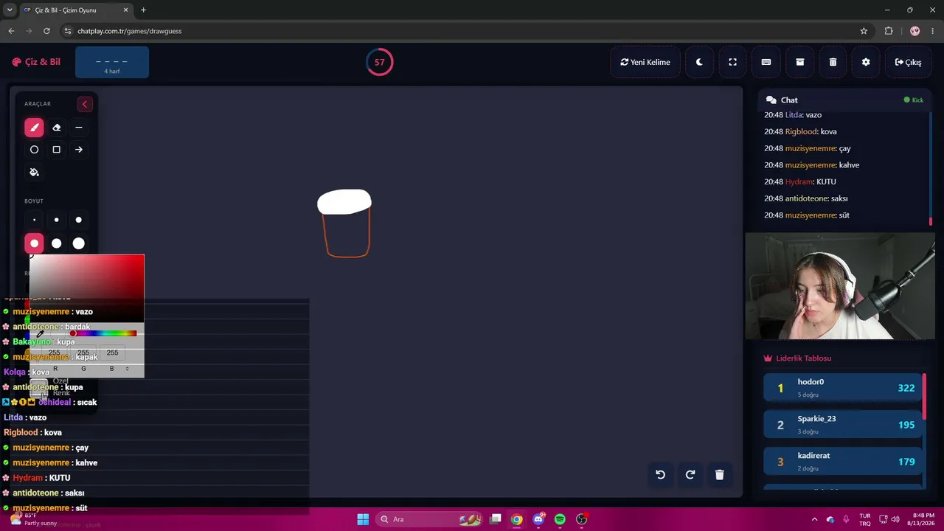Click the hodor0 leaderboard row
The image size is (944, 531).
point(843,387)
